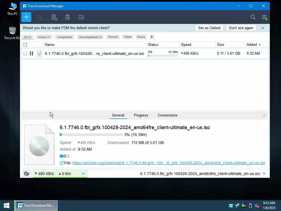Click the external link icon beside File
The width and height of the screenshot is (281, 211).
(61, 163)
